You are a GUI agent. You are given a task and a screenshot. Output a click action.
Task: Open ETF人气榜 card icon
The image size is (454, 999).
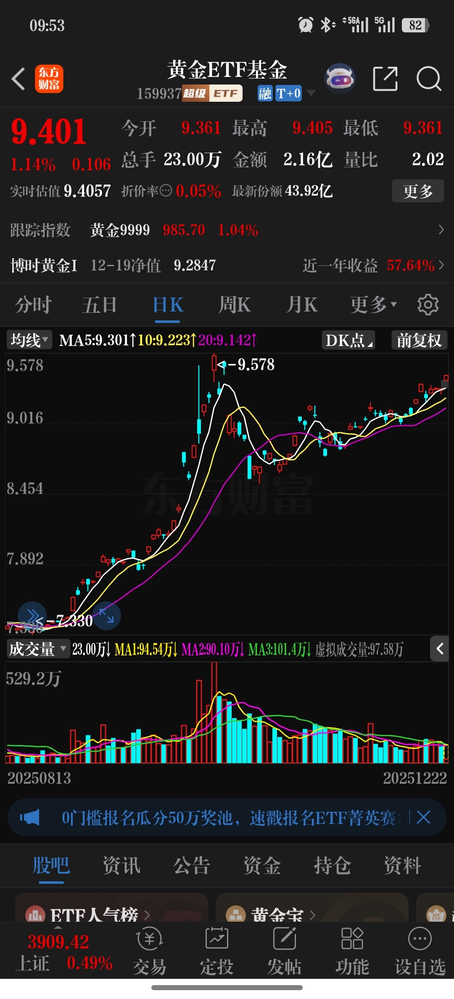(35, 914)
